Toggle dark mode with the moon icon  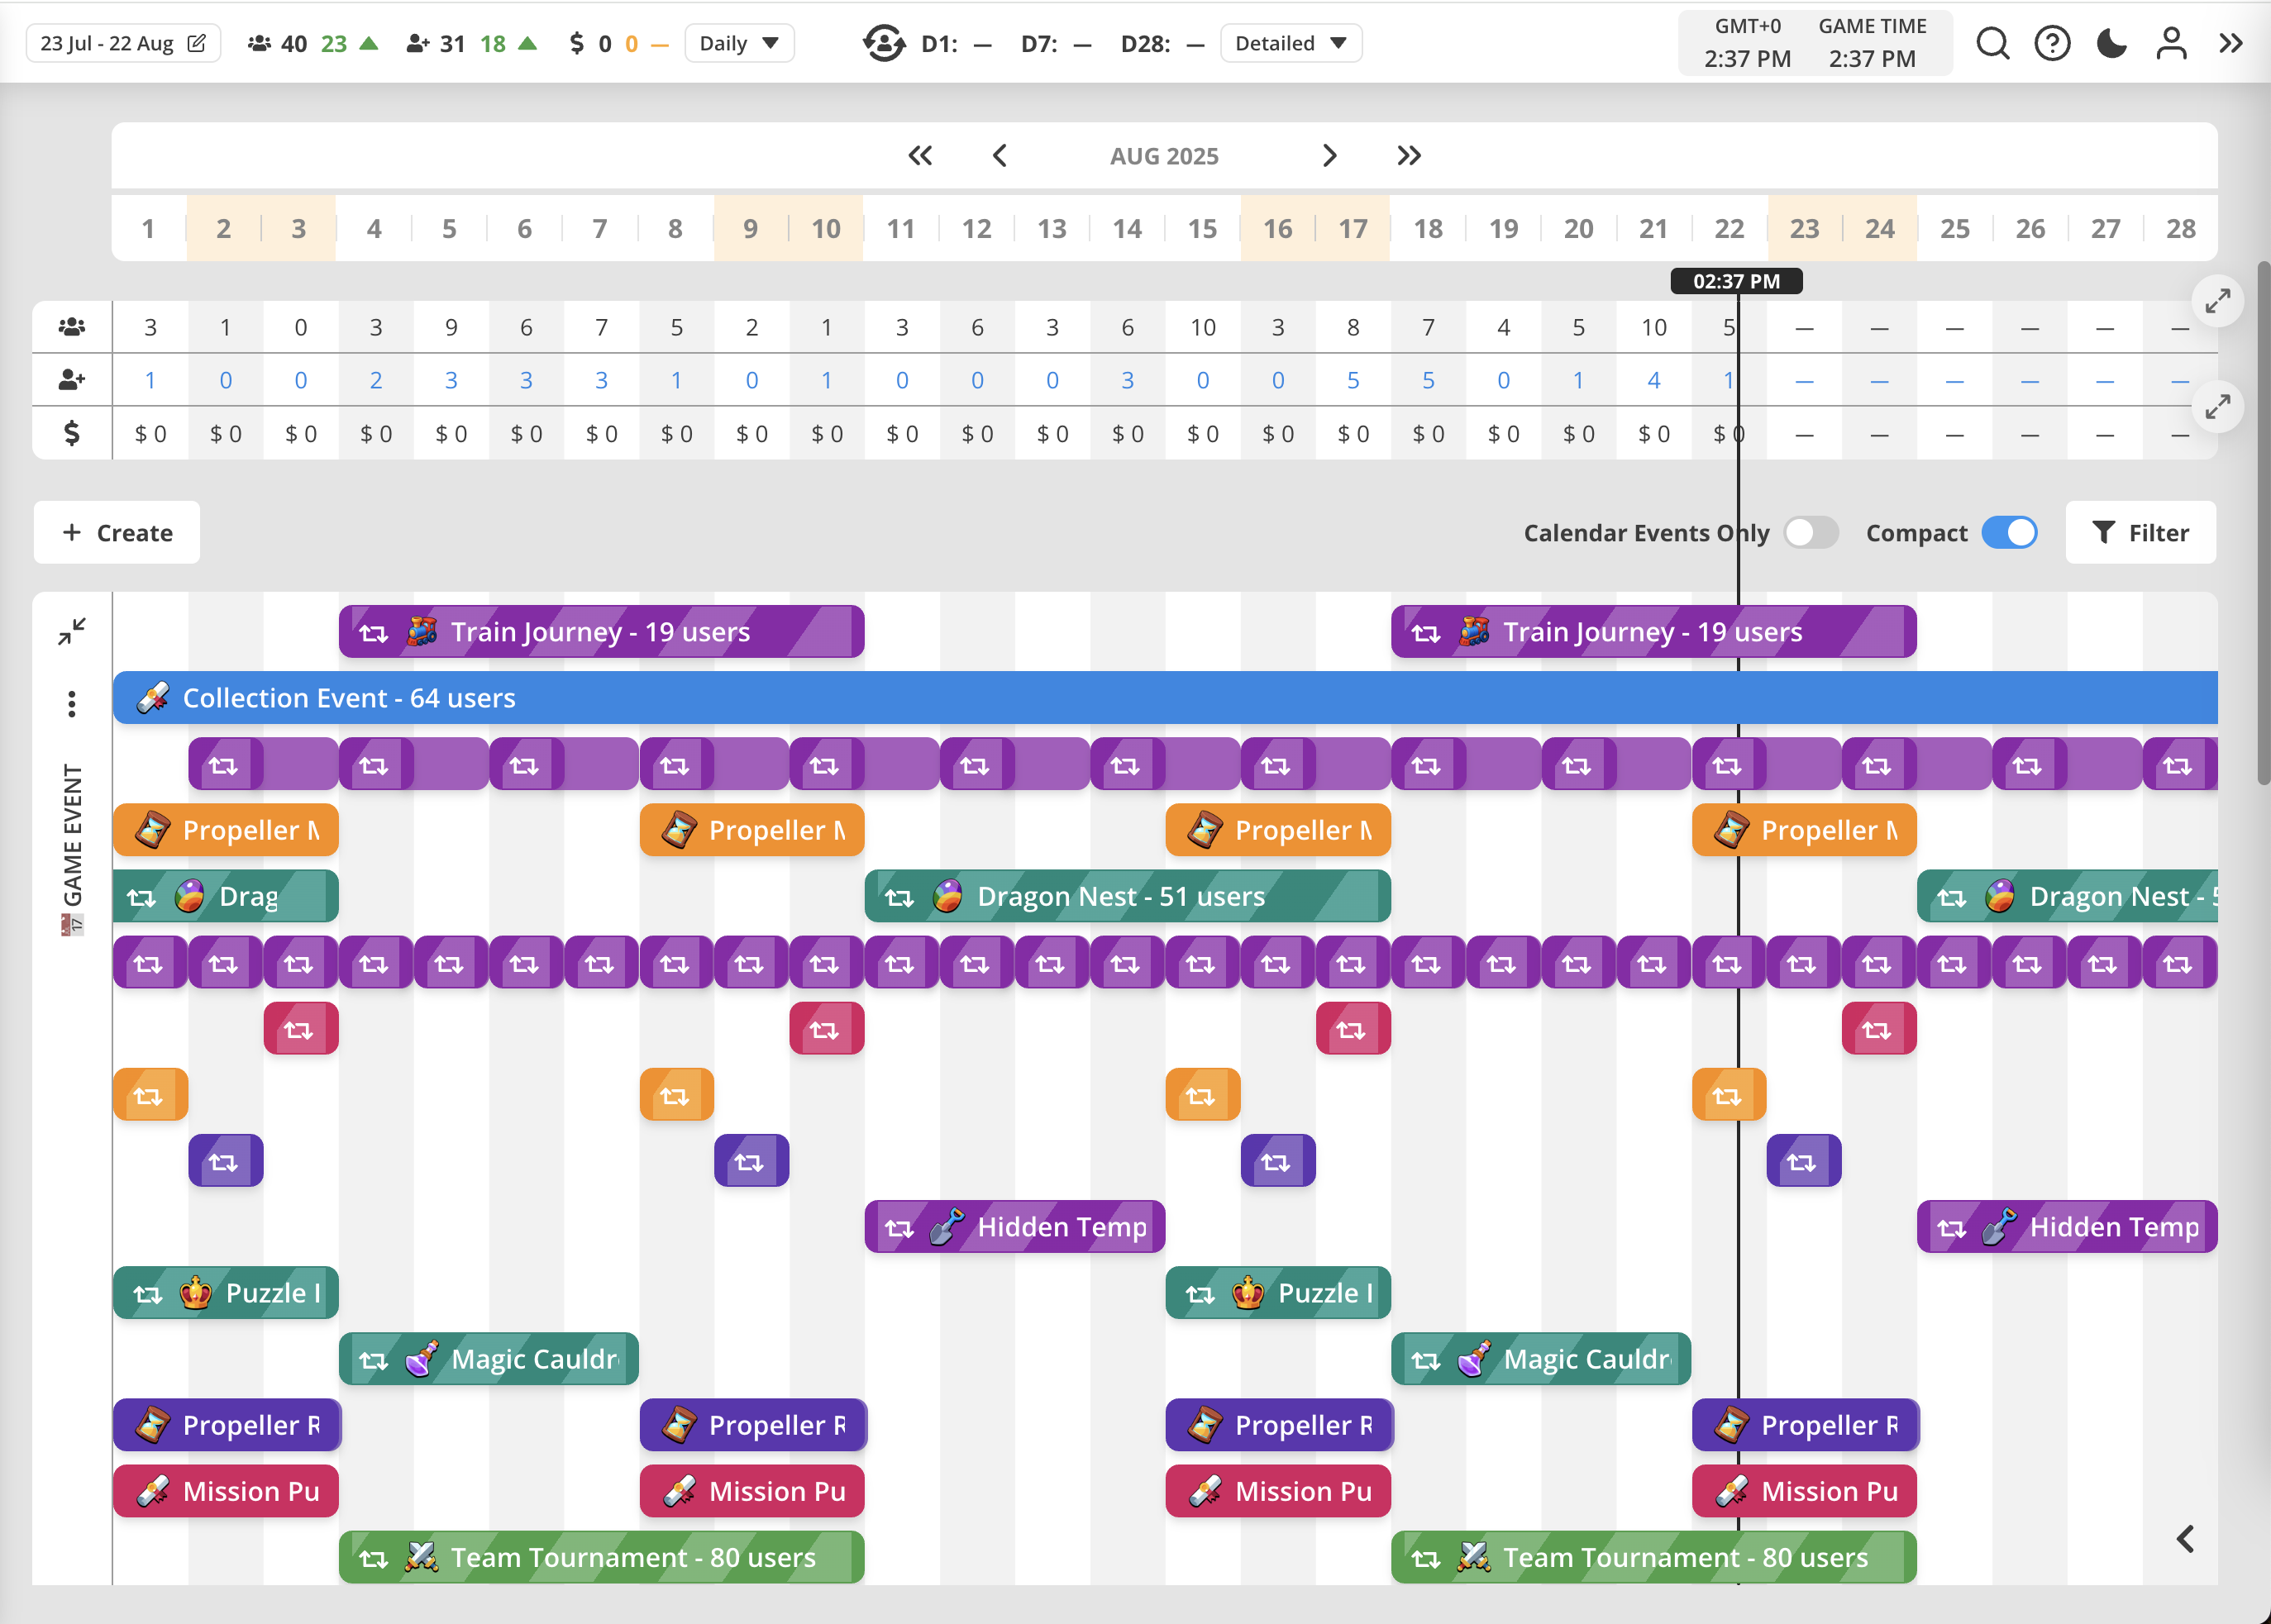[x=2111, y=43]
